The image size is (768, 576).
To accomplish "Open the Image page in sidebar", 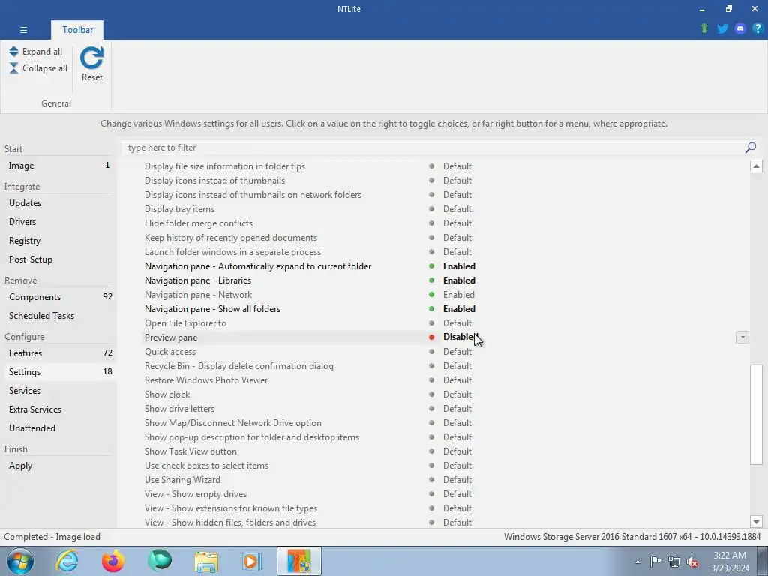I will pyautogui.click(x=58, y=166).
